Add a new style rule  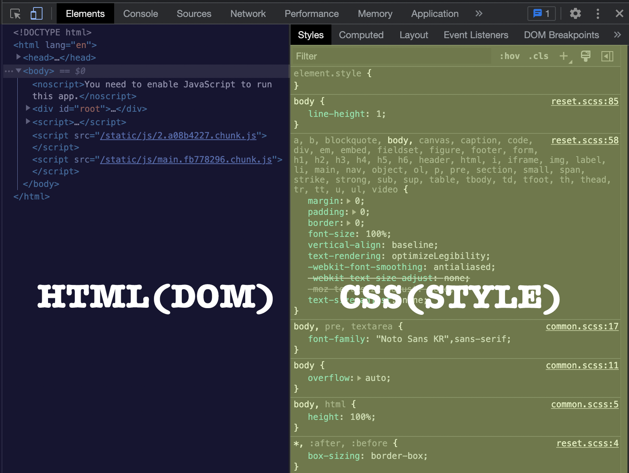(x=564, y=56)
